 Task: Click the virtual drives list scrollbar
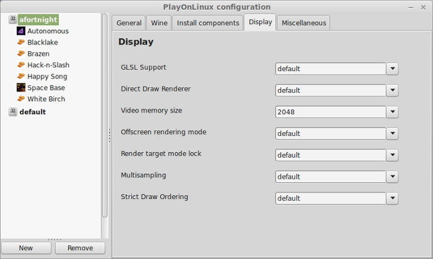(x=105, y=116)
